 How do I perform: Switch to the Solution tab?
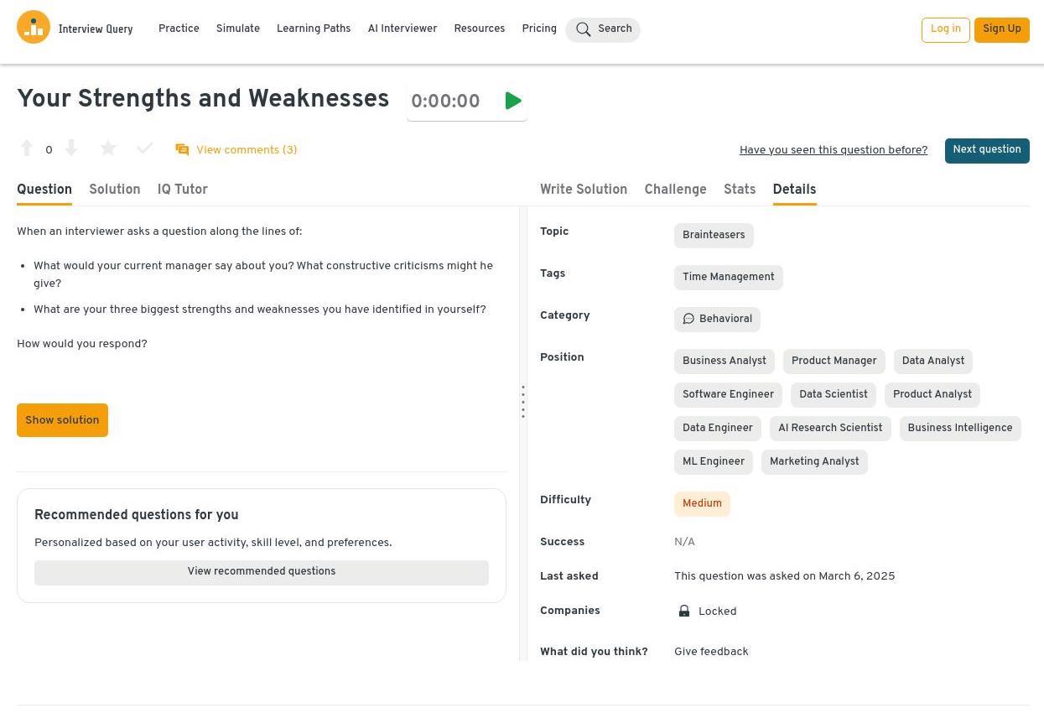[x=115, y=190]
